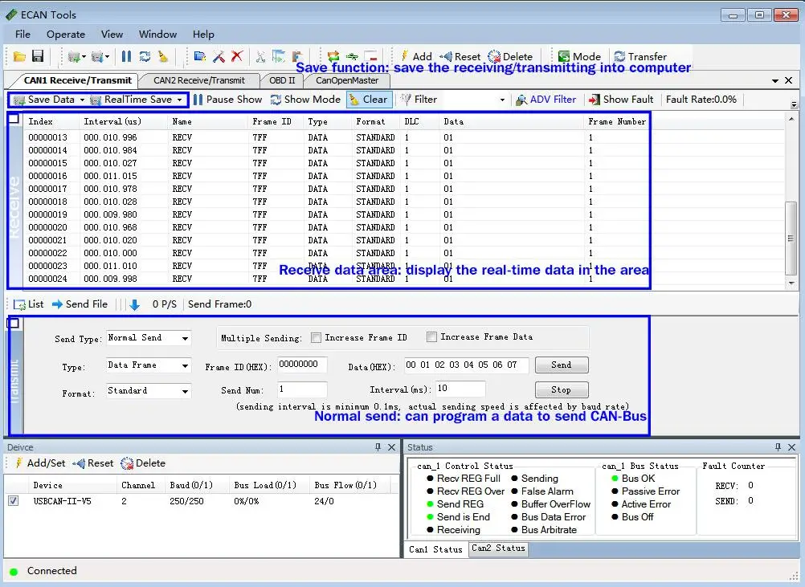
Task: Click the receive list vertical scrollbar thumb
Action: point(791,238)
